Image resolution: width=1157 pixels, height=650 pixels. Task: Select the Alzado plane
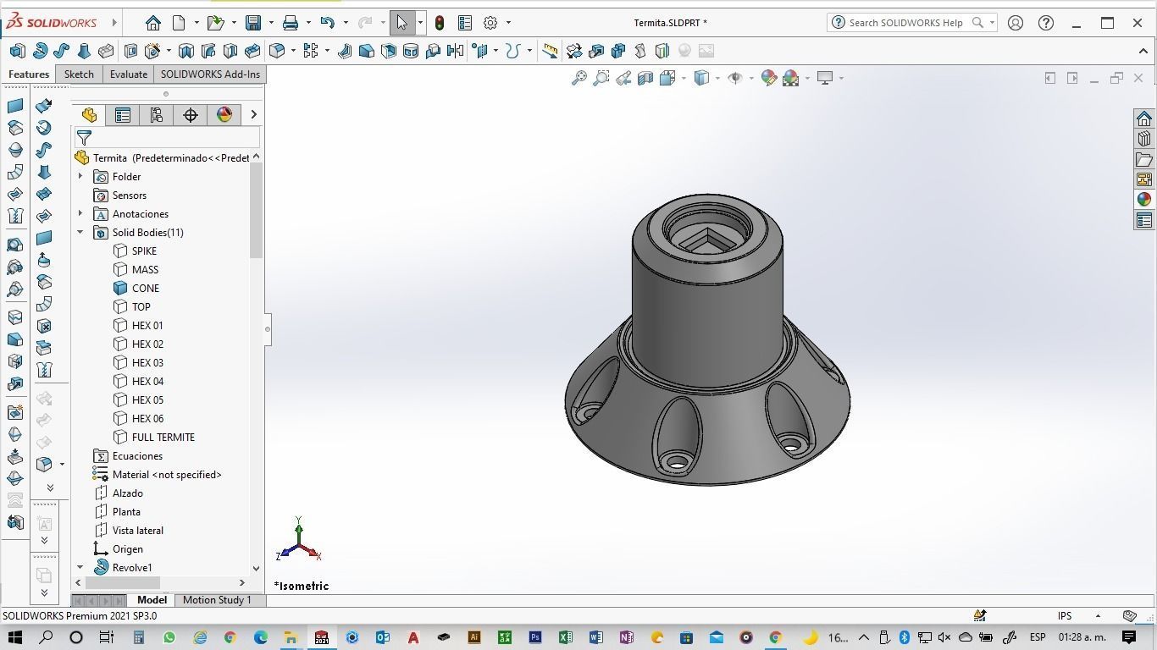coord(128,493)
